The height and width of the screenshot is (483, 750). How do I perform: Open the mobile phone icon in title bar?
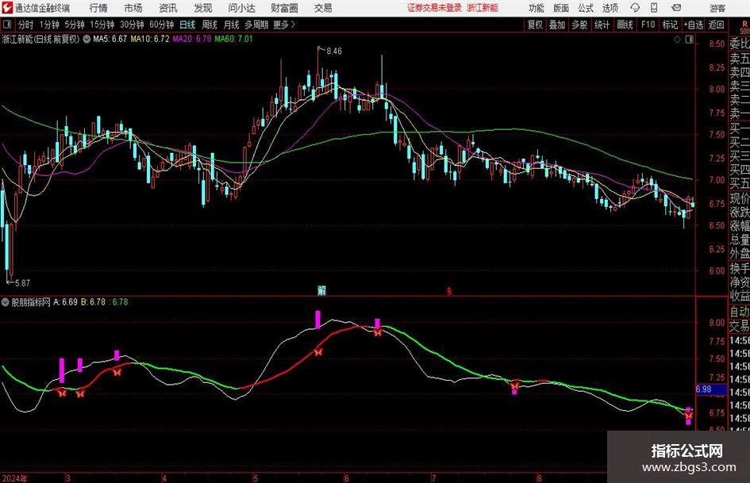coord(654,8)
